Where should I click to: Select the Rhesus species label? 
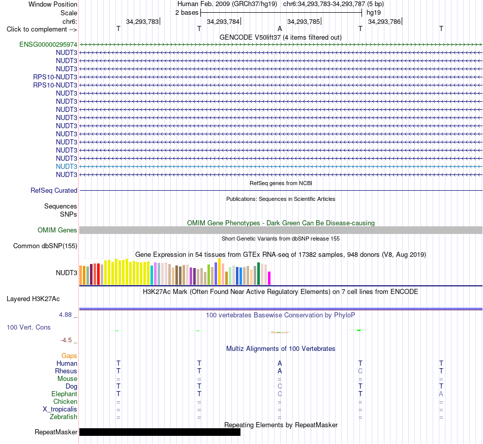click(66, 371)
